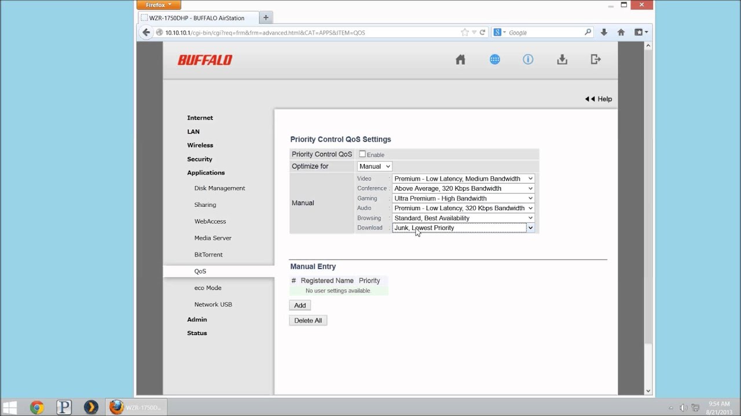Click the Firefox home toolbar icon
The image size is (741, 416).
click(x=621, y=32)
